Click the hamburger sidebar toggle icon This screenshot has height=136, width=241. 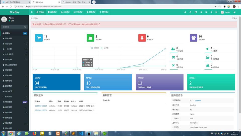coord(32,12)
